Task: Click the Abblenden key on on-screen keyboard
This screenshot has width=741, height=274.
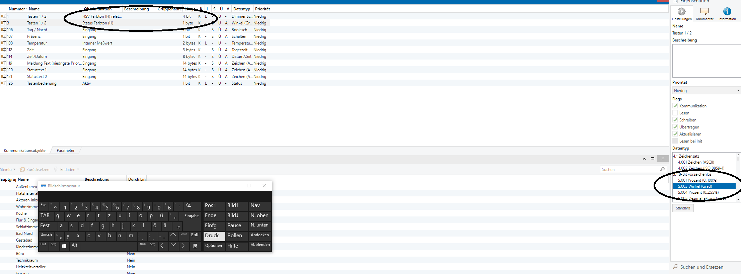Action: coord(260,246)
